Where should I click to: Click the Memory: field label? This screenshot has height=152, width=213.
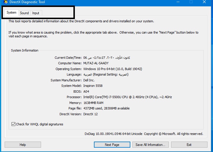click(x=75, y=103)
